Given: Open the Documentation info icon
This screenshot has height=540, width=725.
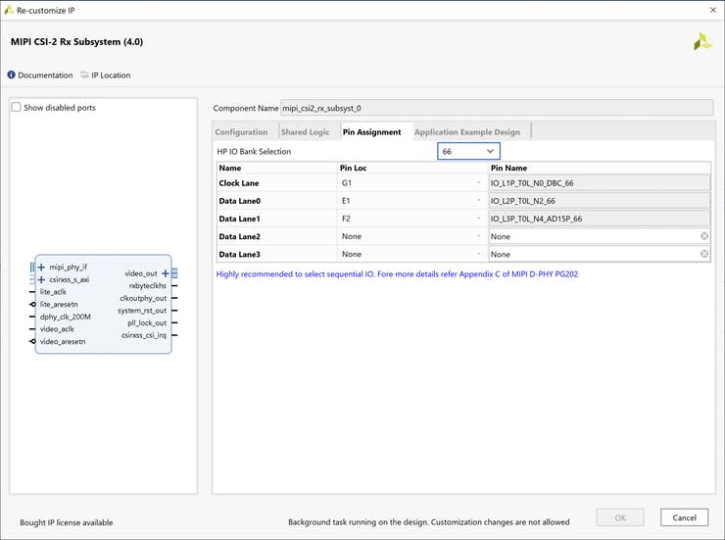Looking at the screenshot, I should tap(12, 75).
